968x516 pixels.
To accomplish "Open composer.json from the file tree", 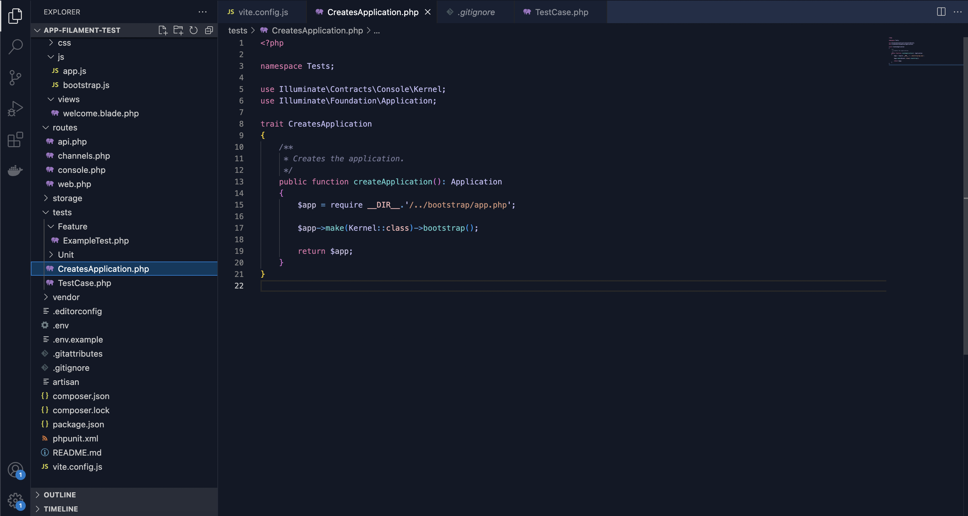I will point(81,396).
